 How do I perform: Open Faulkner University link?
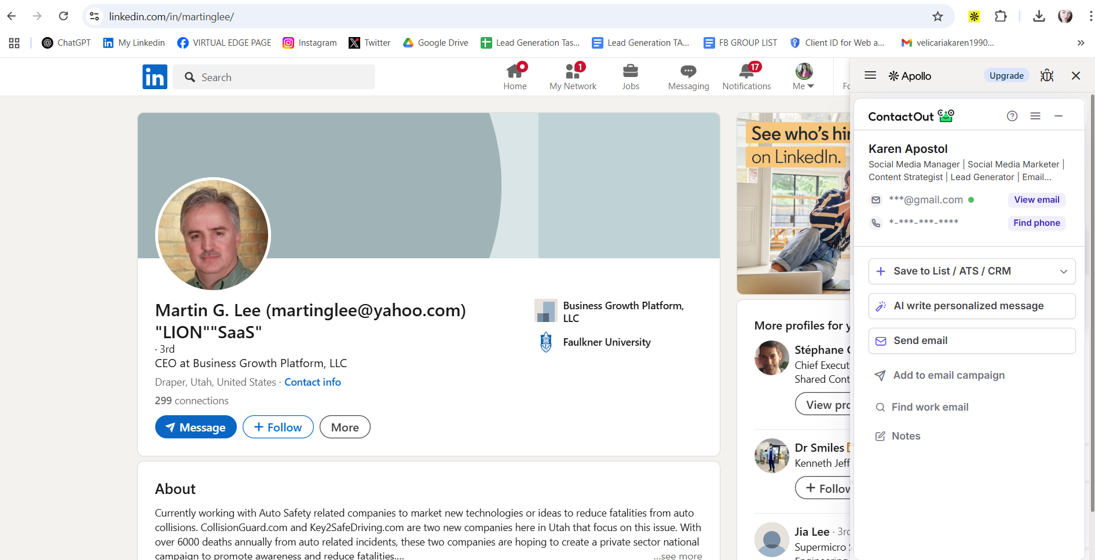click(x=594, y=342)
